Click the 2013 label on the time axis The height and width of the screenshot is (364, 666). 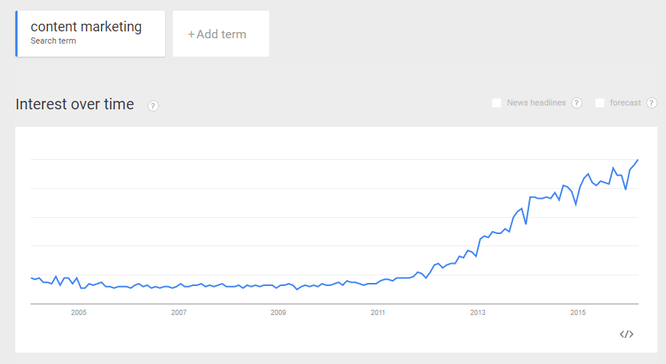pyautogui.click(x=478, y=313)
